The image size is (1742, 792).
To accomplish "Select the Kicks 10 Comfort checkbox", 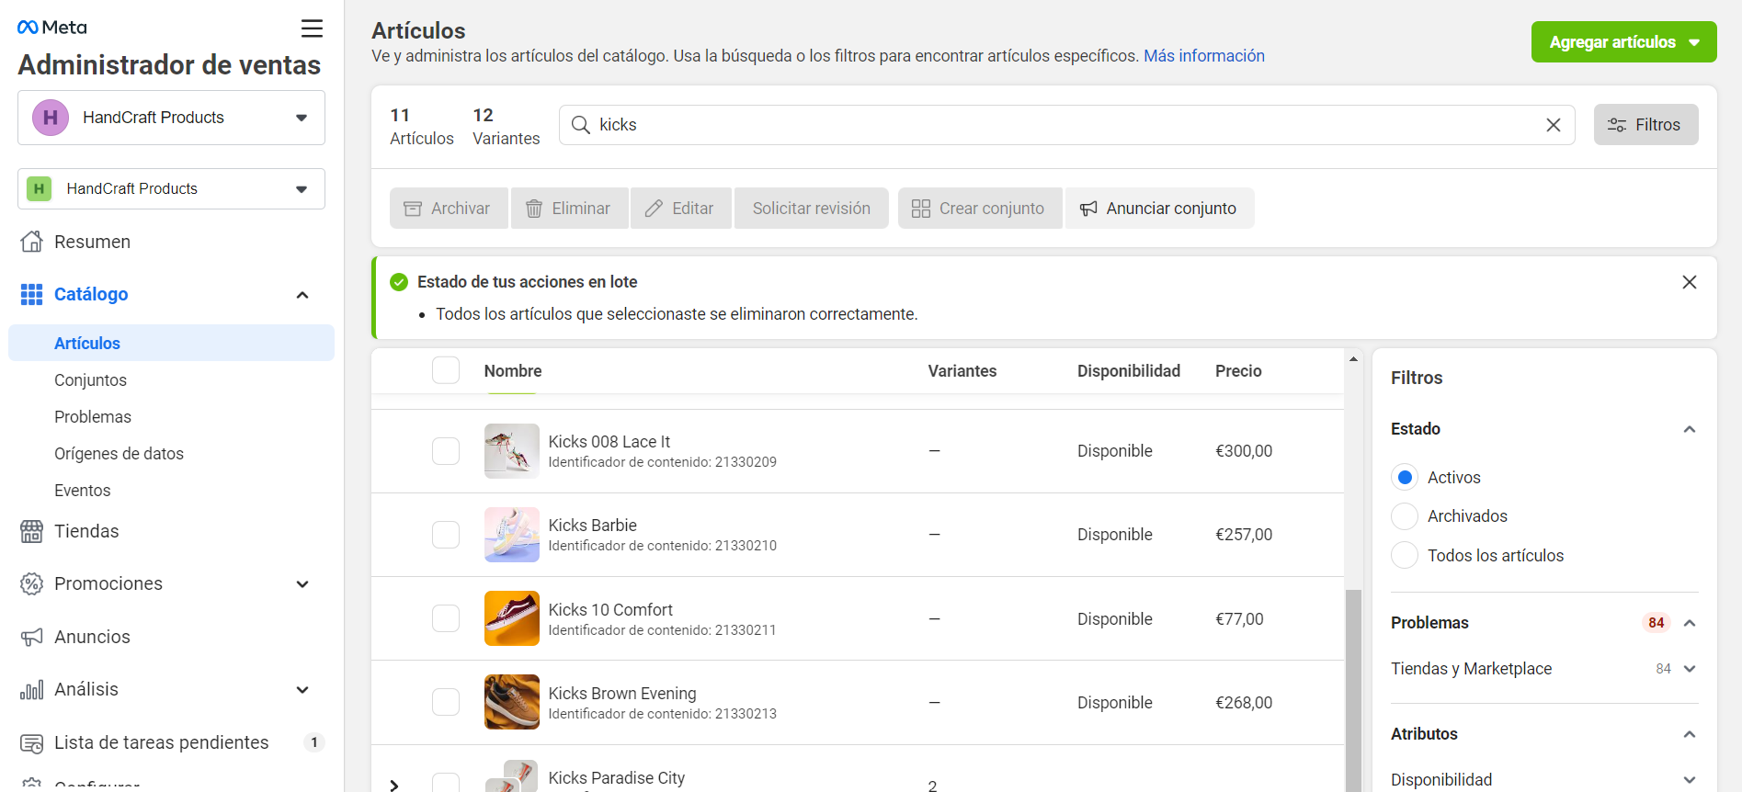I will click(446, 618).
